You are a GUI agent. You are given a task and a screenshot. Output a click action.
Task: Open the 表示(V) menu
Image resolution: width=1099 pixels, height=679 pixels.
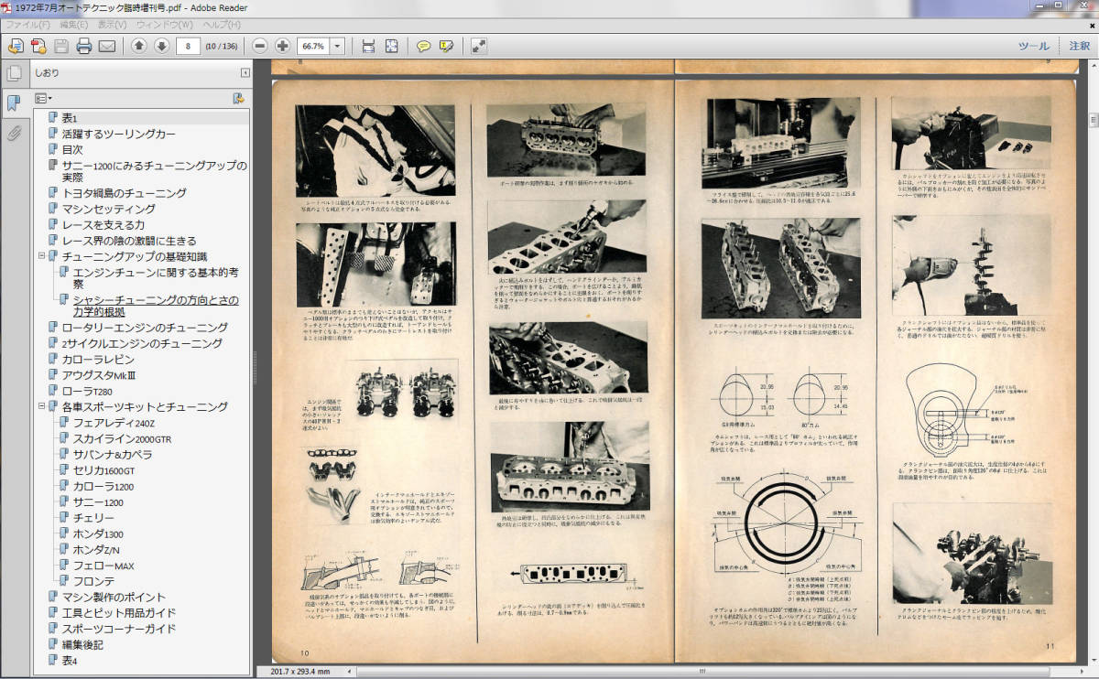[x=112, y=25]
